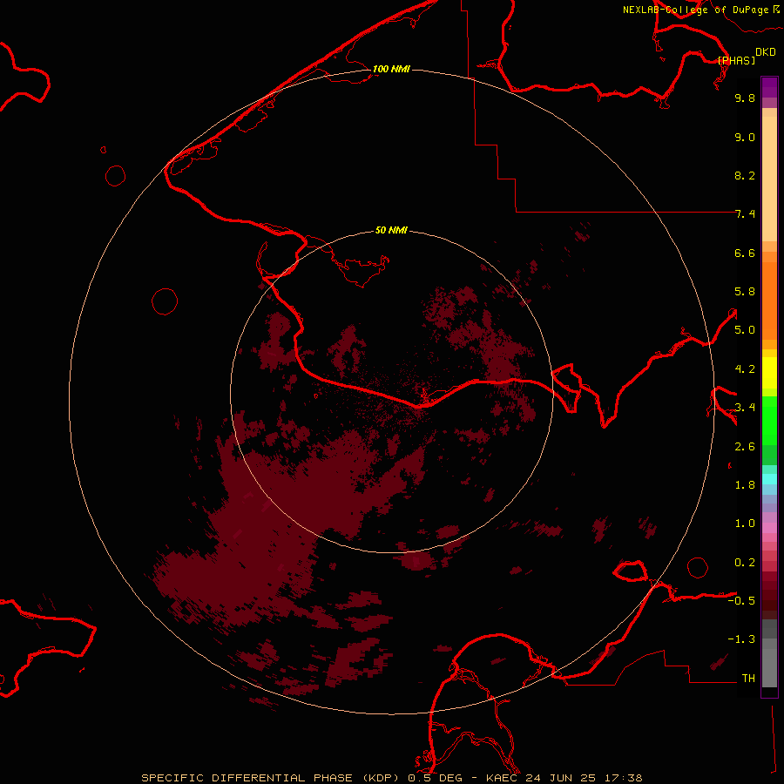Click the [PHAS] legend label
Viewport: 784px width, 784px height.
pyautogui.click(x=736, y=60)
